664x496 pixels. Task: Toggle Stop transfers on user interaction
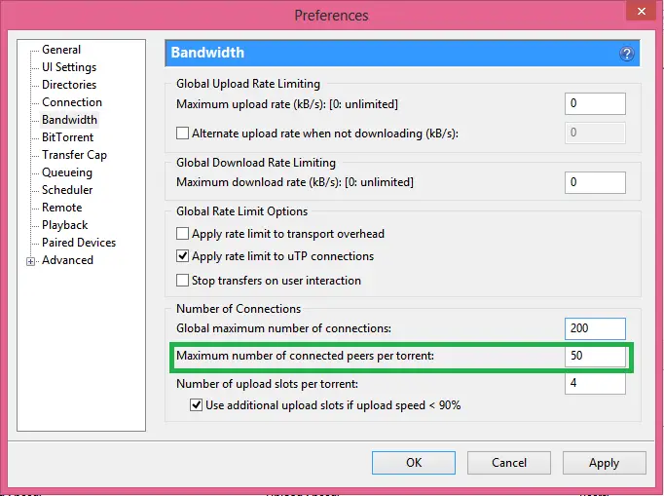182,281
